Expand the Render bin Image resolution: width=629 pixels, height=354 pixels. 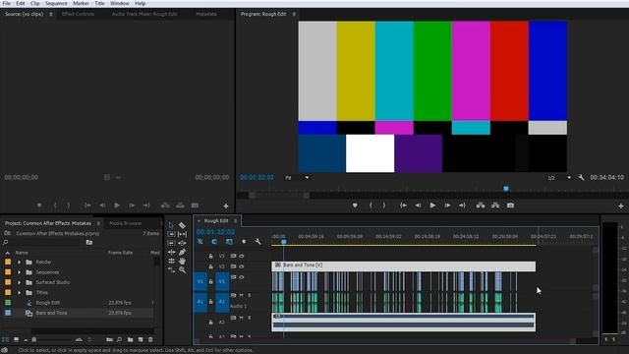point(19,263)
